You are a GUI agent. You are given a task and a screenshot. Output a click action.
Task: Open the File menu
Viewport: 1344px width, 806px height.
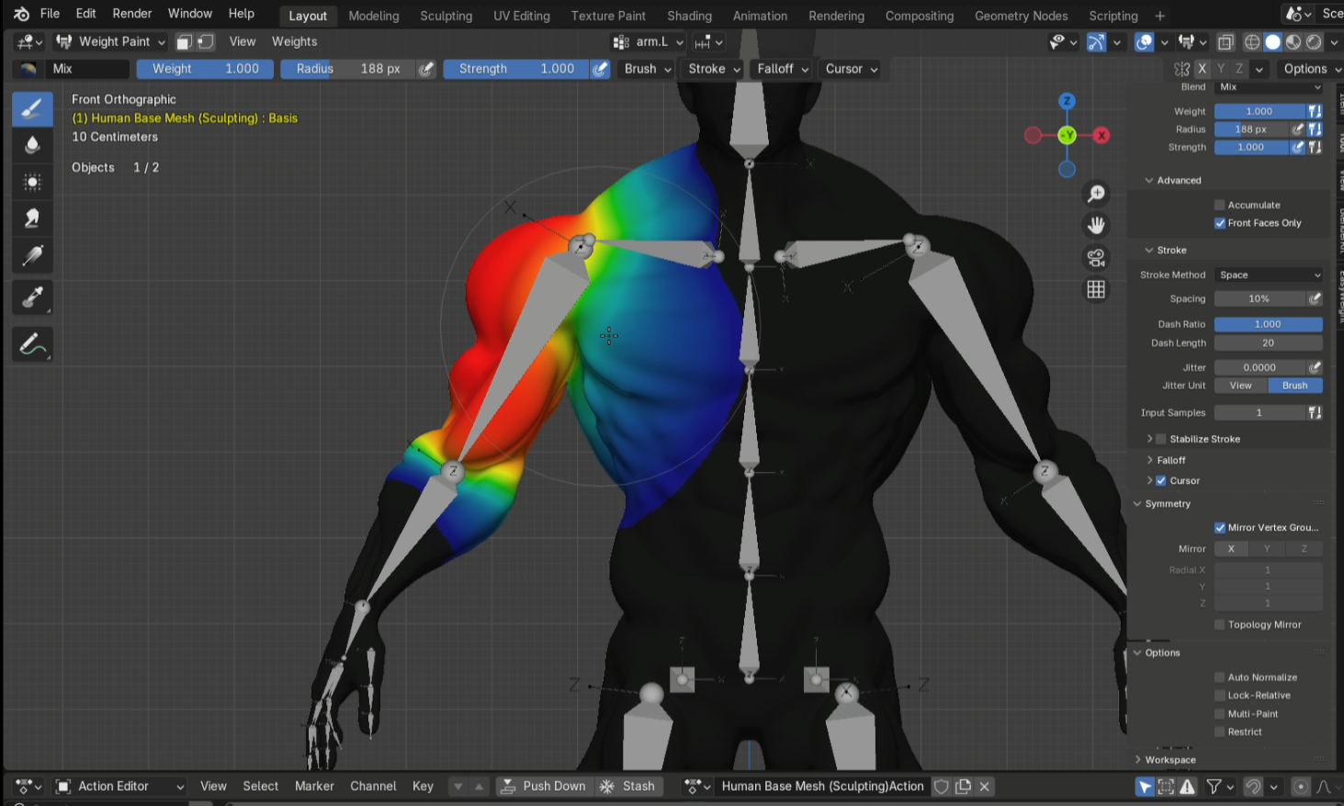point(50,14)
